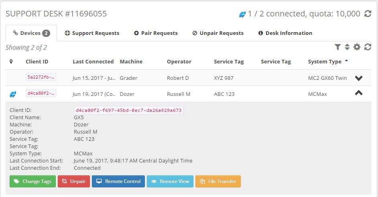The image size is (378, 197).
Task: Click the Remote View button
Action: [x=170, y=181]
